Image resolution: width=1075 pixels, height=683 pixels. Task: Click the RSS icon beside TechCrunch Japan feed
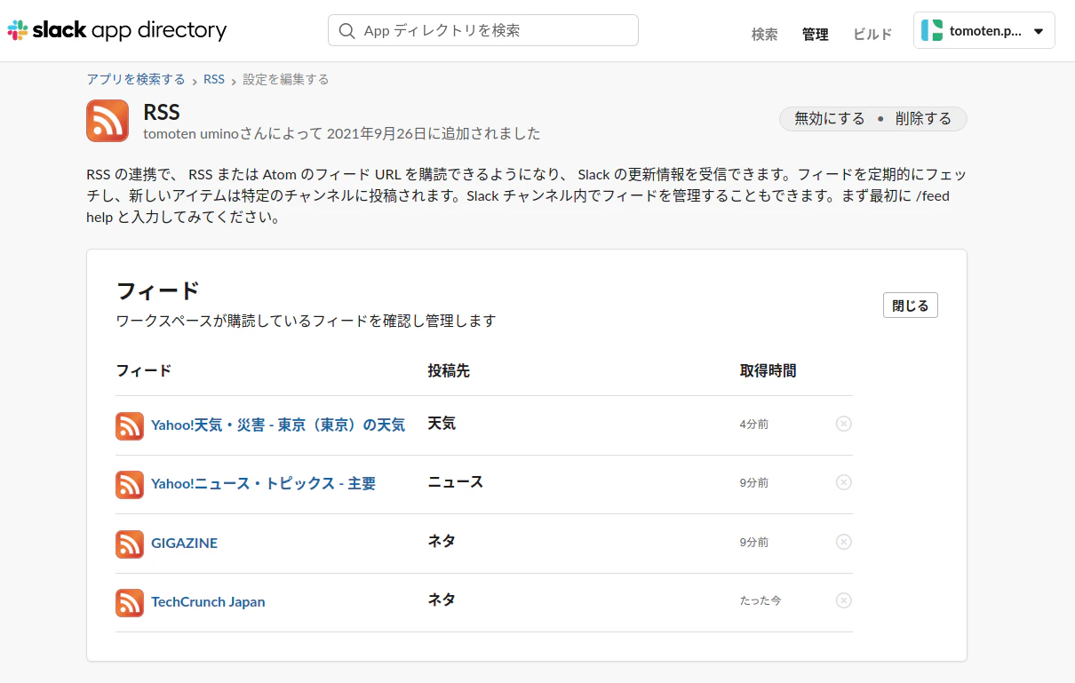tap(129, 602)
